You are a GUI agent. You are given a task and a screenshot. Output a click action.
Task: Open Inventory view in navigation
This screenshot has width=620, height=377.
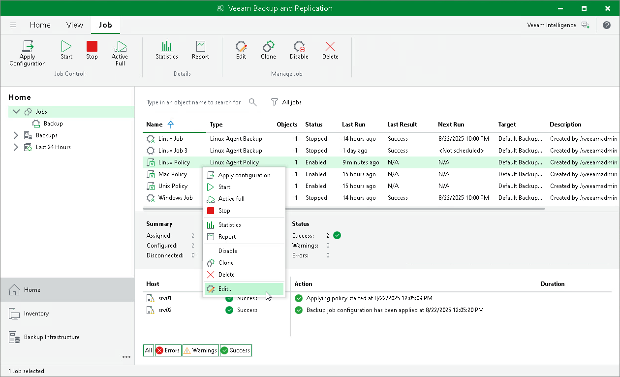click(67, 314)
